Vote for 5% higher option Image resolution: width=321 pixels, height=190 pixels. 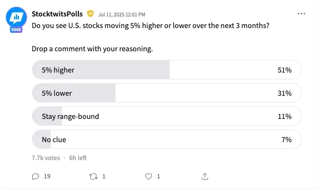click(x=167, y=70)
